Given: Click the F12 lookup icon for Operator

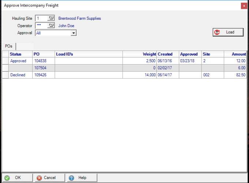Looking at the screenshot, I should [x=51, y=26].
